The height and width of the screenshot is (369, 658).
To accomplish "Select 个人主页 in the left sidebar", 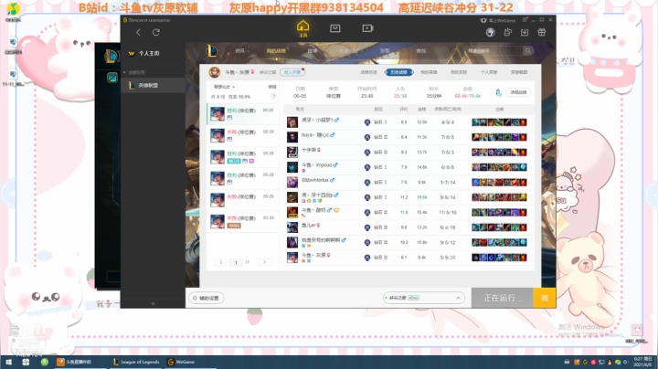I will click(x=149, y=53).
